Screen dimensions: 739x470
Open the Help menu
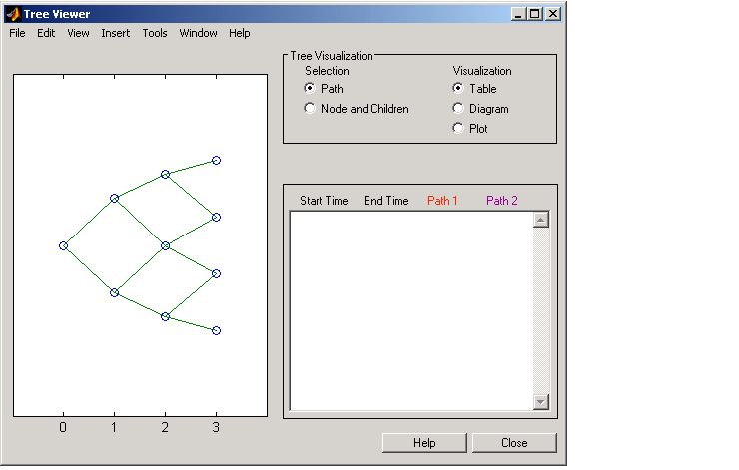[240, 33]
